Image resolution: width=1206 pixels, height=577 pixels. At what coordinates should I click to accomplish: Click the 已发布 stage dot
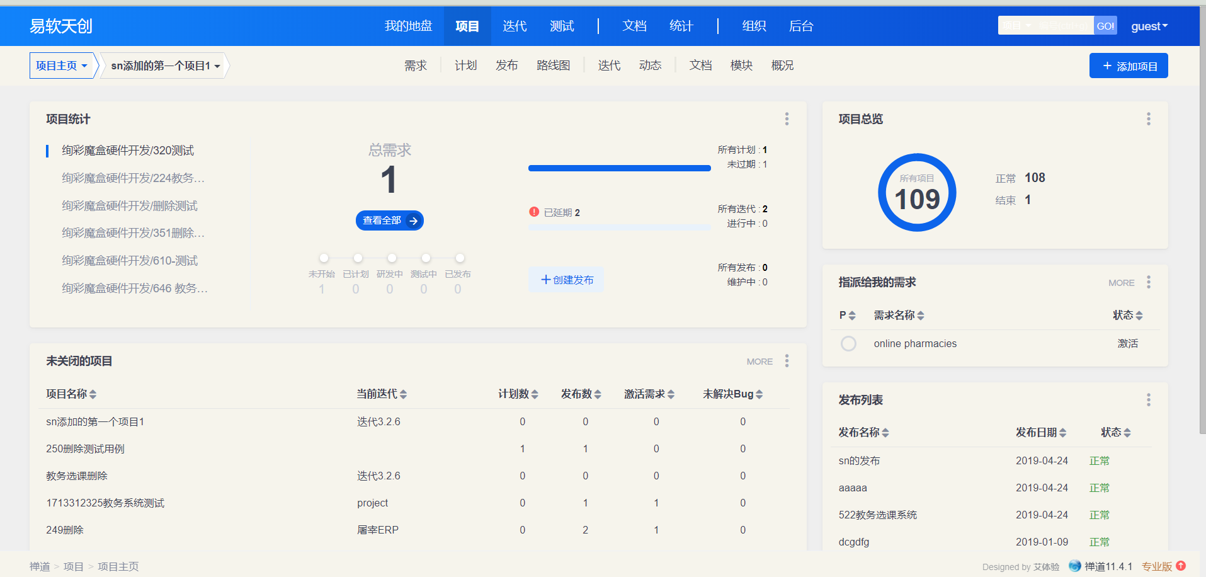pyautogui.click(x=460, y=258)
